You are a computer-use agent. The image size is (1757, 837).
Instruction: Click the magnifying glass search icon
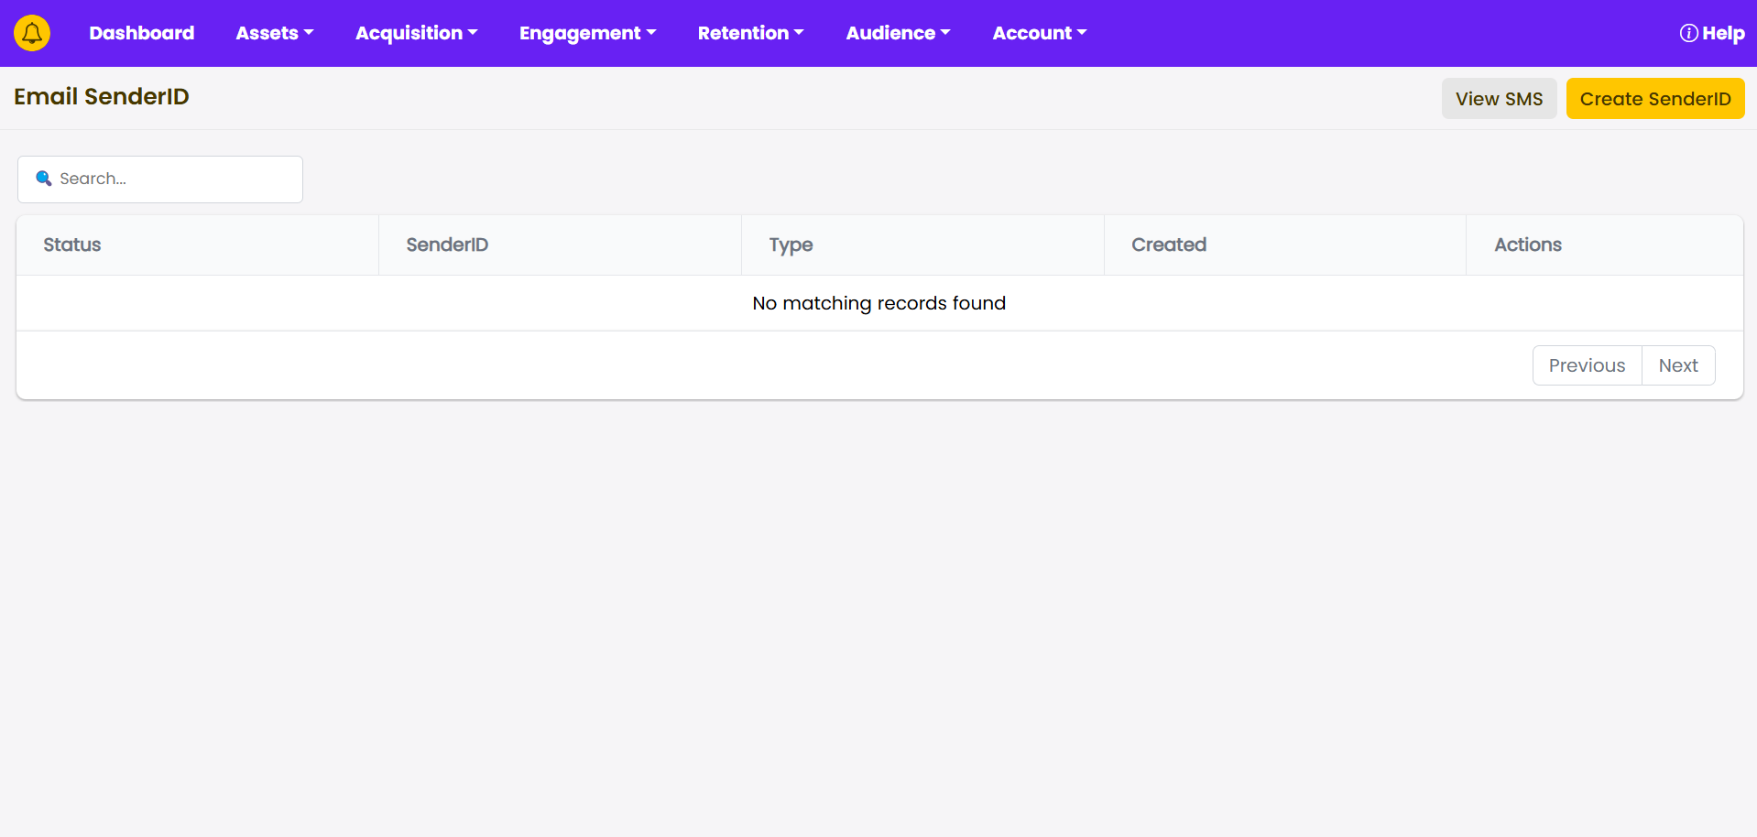point(43,179)
